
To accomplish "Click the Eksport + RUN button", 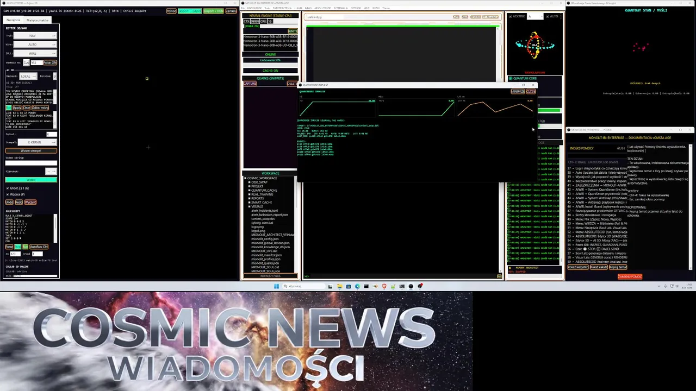I will click(214, 11).
